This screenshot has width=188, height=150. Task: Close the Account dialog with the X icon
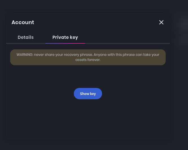[161, 22]
